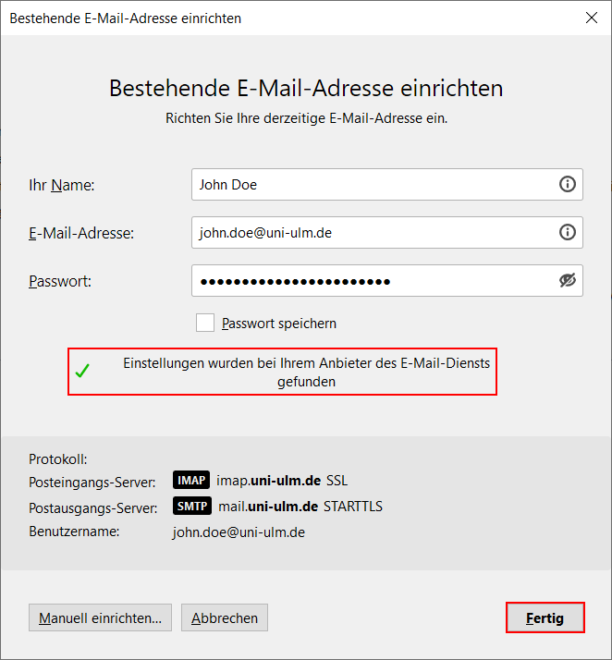This screenshot has height=660, width=612.
Task: Click the "Einstellungen wurden... gefunden" status message
Action: [x=306, y=372]
